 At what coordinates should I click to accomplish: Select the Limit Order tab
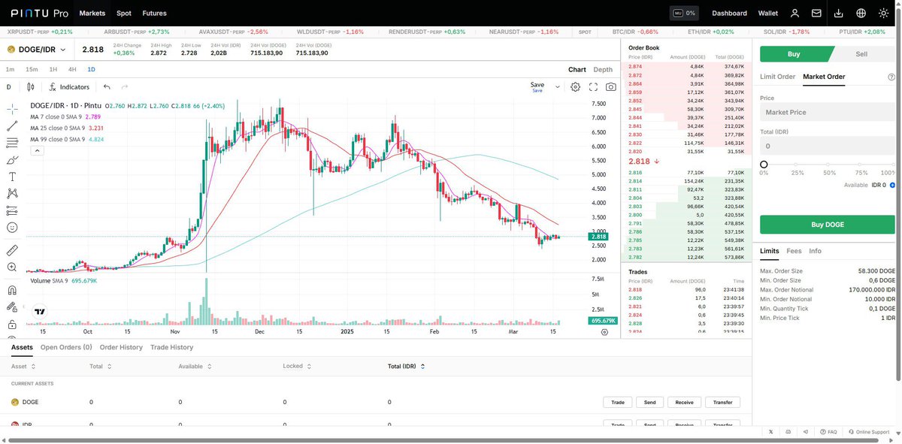point(777,77)
